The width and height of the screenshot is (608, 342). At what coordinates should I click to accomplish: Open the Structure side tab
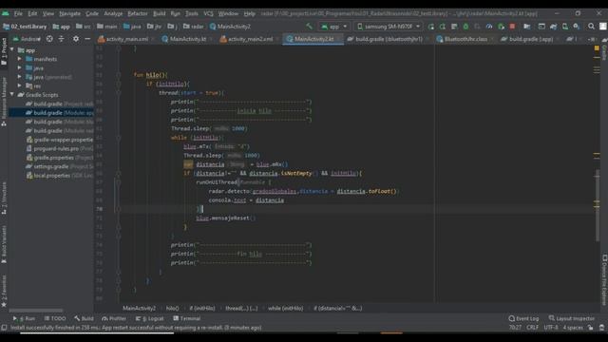4,199
